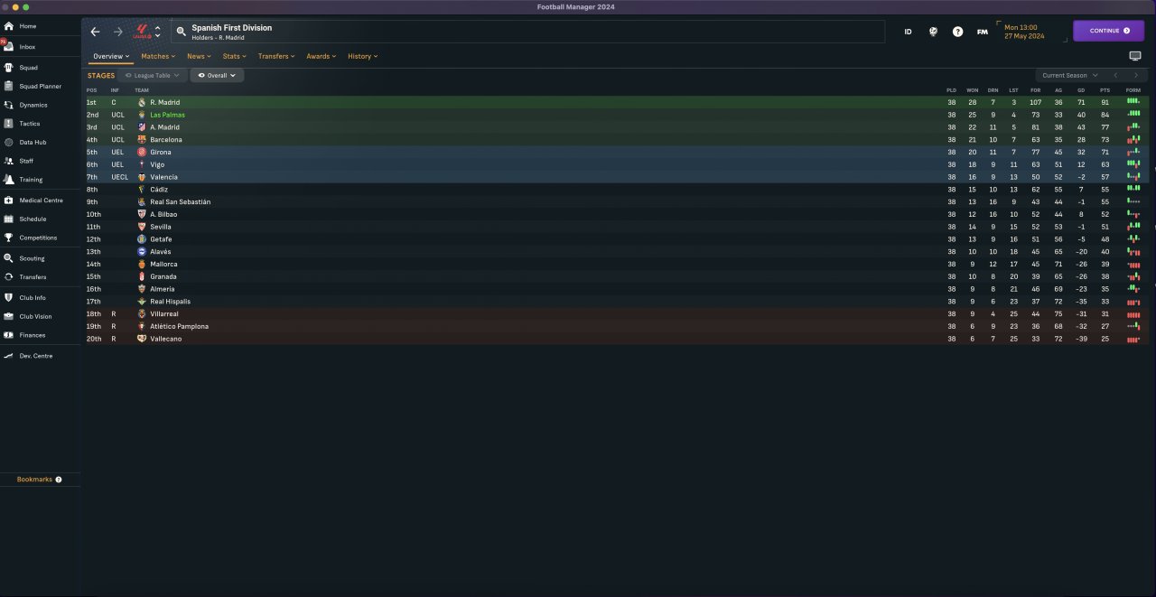1156x597 pixels.
Task: Open the Barcelona team link
Action: (166, 140)
